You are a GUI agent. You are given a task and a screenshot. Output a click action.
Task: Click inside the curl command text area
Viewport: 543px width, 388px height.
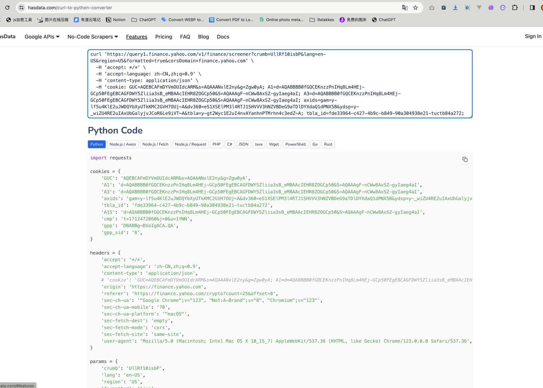[x=280, y=84]
